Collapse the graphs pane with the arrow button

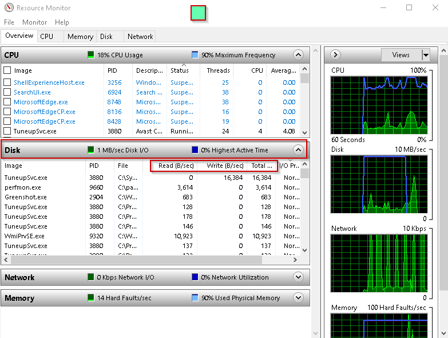[335, 54]
